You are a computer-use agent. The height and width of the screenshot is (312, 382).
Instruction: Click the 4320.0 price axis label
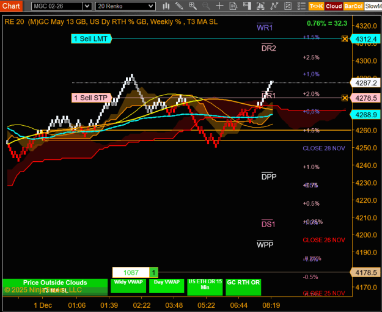point(366,26)
